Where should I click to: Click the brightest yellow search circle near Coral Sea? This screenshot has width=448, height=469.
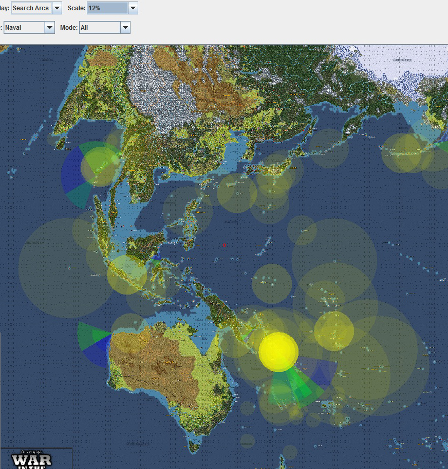278,352
